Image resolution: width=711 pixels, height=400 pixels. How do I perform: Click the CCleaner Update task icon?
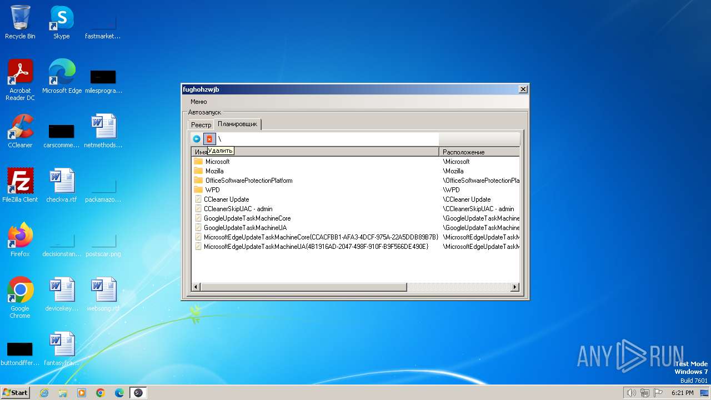coord(198,199)
